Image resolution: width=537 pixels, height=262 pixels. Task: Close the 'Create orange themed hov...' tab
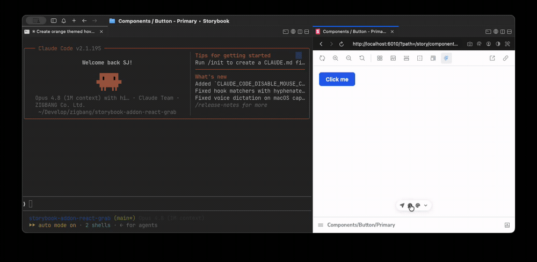click(x=101, y=32)
